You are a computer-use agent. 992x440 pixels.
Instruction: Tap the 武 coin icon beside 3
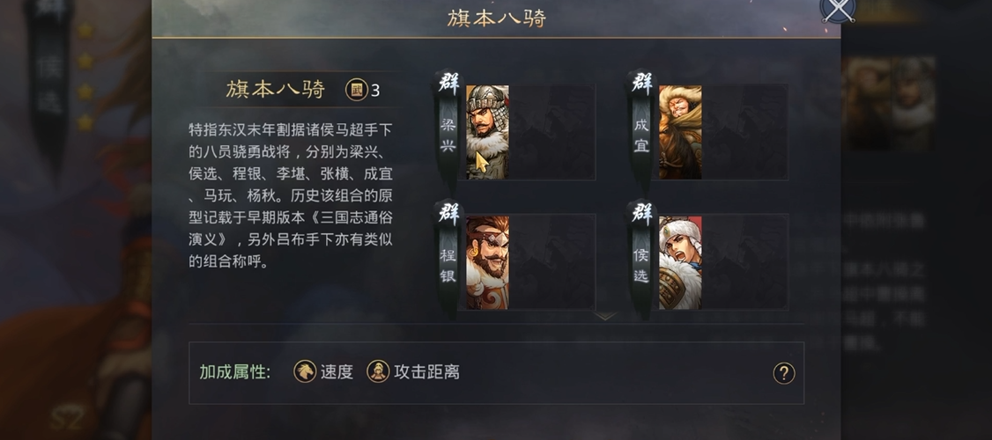click(x=356, y=90)
